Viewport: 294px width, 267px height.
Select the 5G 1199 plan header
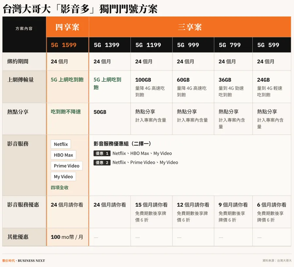coord(152,45)
